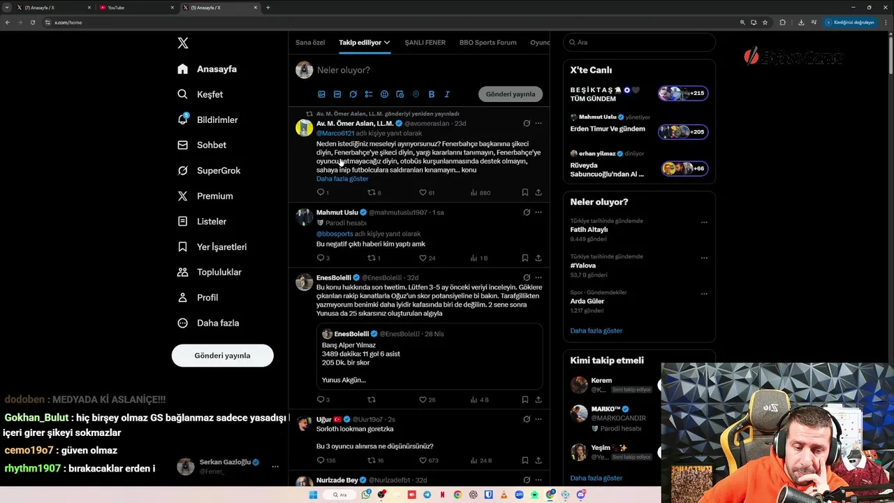Switch to ŞANLI FENER tab

pos(425,43)
